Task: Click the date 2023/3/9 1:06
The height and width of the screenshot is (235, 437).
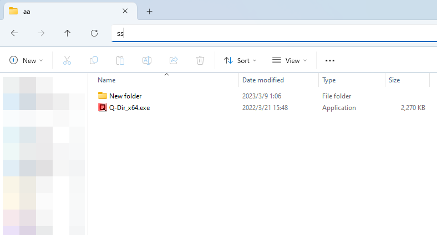Action: (x=262, y=96)
